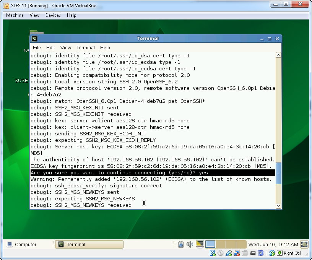Click the terminal scrollbar thumb
The height and width of the screenshot is (260, 312).
pyautogui.click(x=278, y=173)
